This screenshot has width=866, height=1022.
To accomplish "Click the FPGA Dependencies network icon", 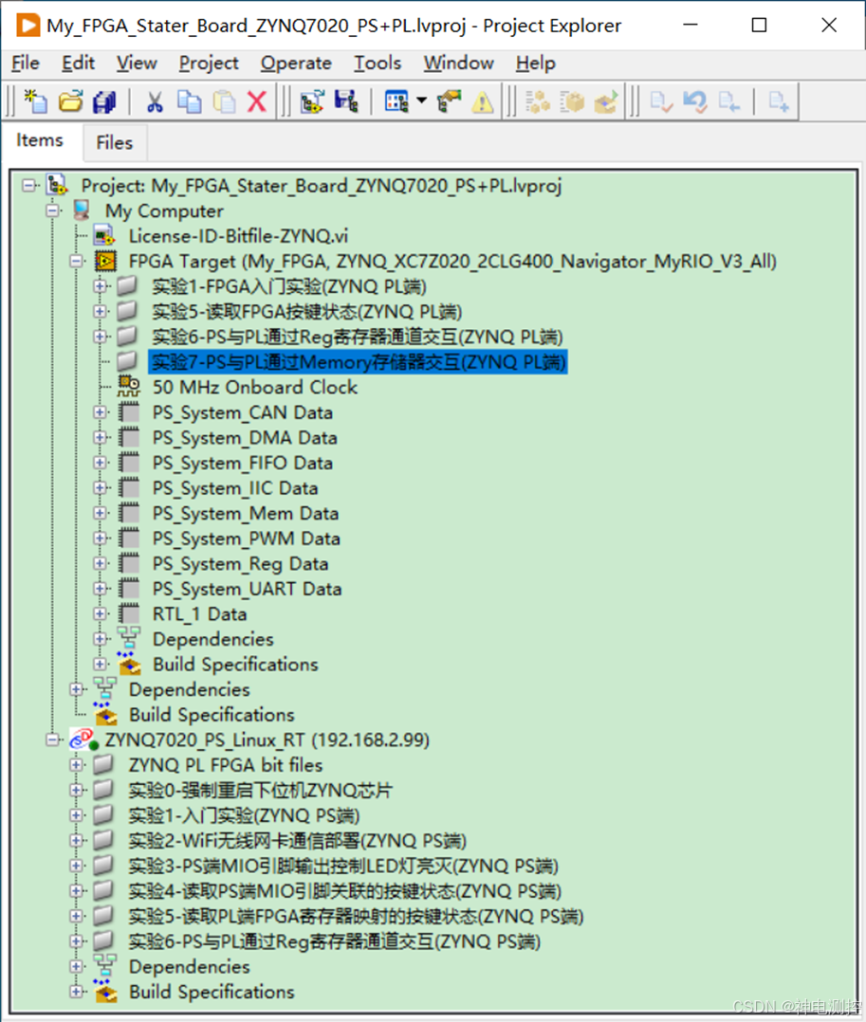I will [129, 638].
